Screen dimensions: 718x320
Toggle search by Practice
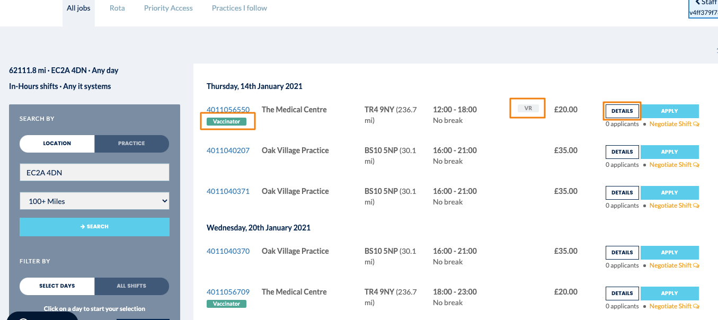coord(131,144)
